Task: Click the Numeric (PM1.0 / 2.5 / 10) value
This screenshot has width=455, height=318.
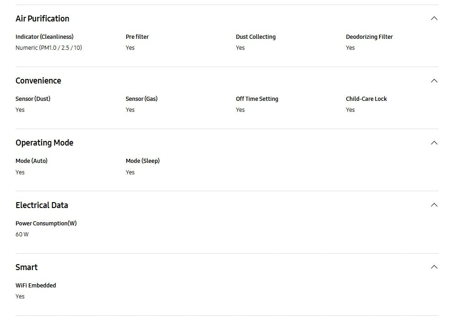Action: point(48,48)
